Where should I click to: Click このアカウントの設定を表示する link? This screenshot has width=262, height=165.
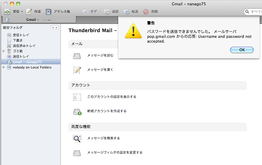[x=112, y=97]
